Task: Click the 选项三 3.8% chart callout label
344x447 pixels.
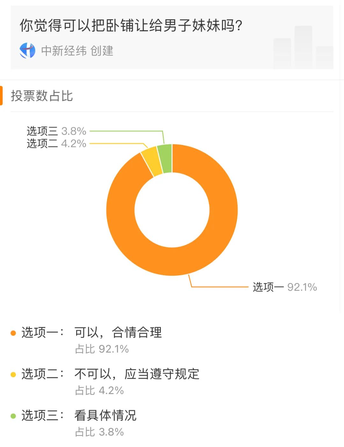Action: point(56,131)
